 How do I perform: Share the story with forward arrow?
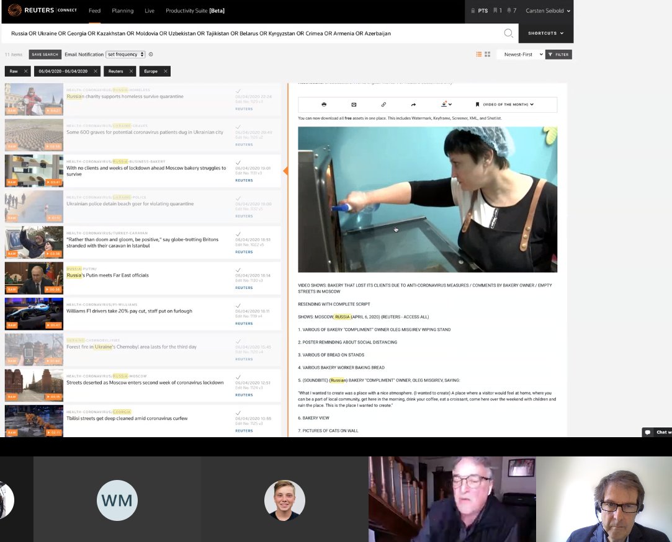point(413,105)
